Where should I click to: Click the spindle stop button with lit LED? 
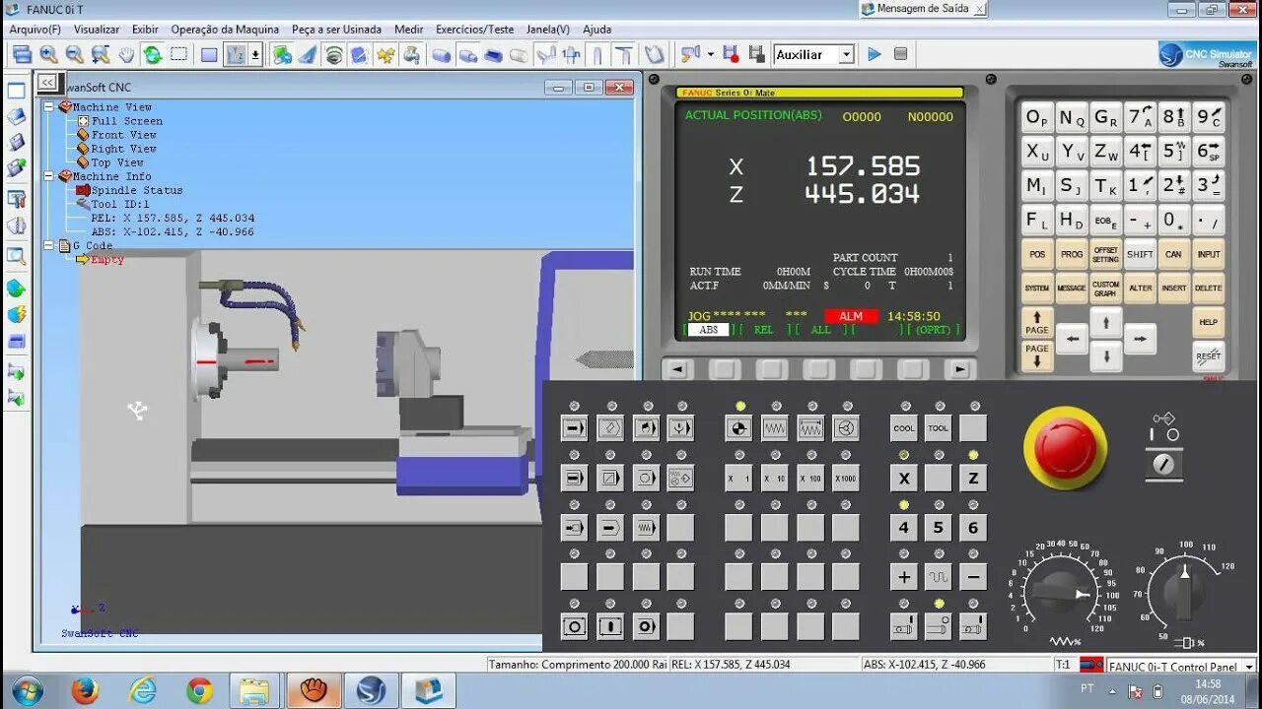click(x=938, y=627)
